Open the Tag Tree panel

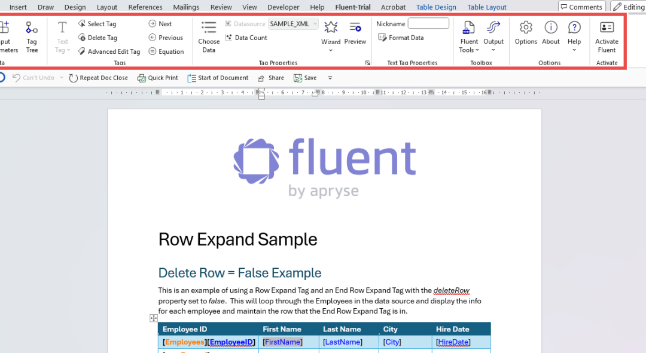click(x=32, y=37)
